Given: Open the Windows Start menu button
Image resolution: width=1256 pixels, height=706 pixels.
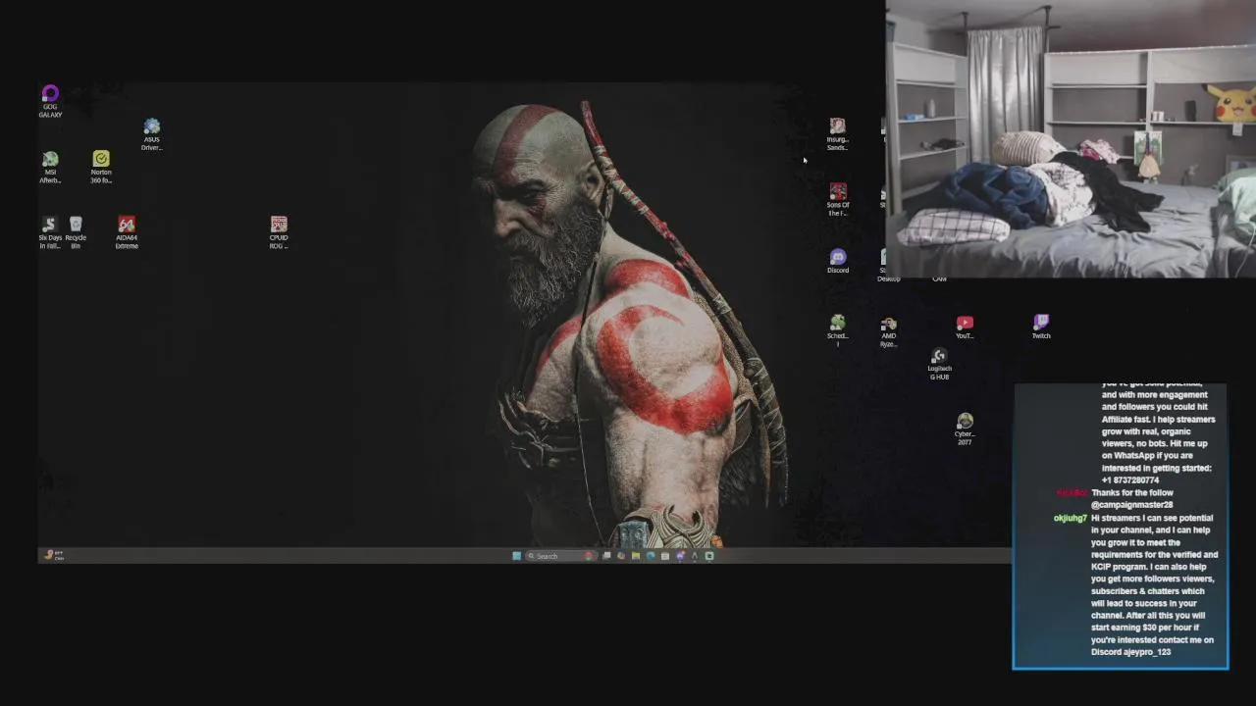Looking at the screenshot, I should pyautogui.click(x=516, y=556).
